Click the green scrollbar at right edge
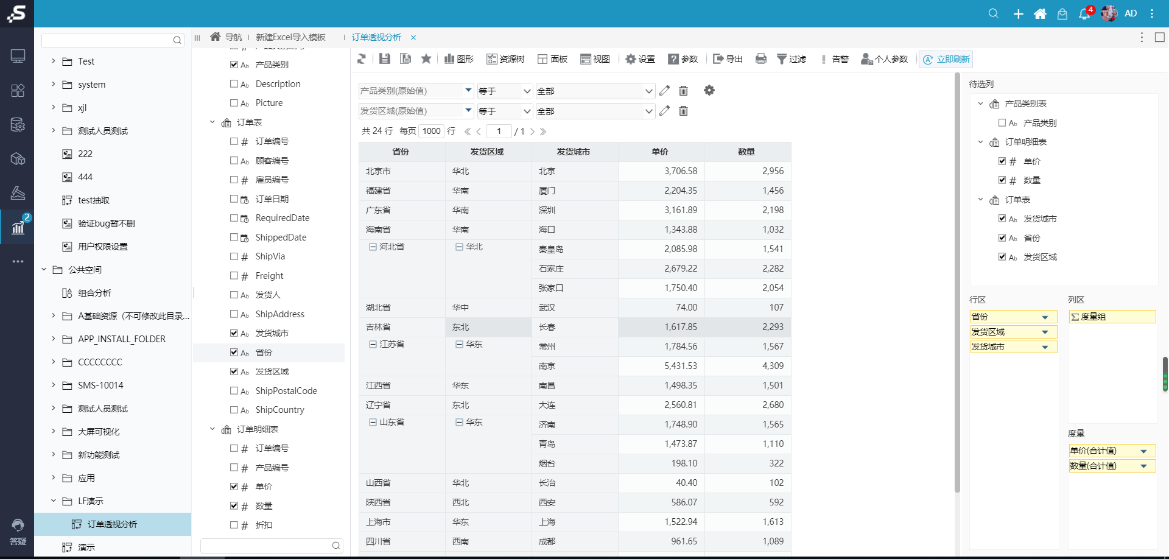The width and height of the screenshot is (1169, 559). (x=1165, y=374)
